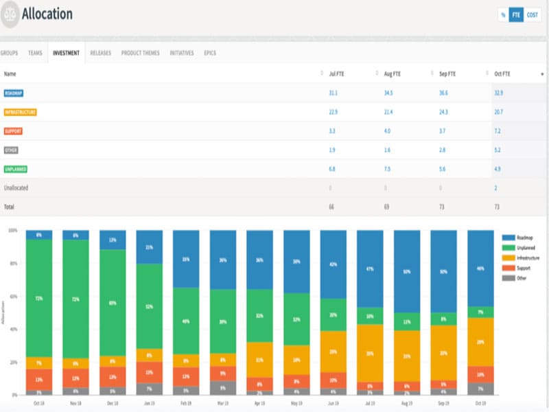The height and width of the screenshot is (412, 549).
Task: Open the Releases tab
Action: pyautogui.click(x=100, y=53)
